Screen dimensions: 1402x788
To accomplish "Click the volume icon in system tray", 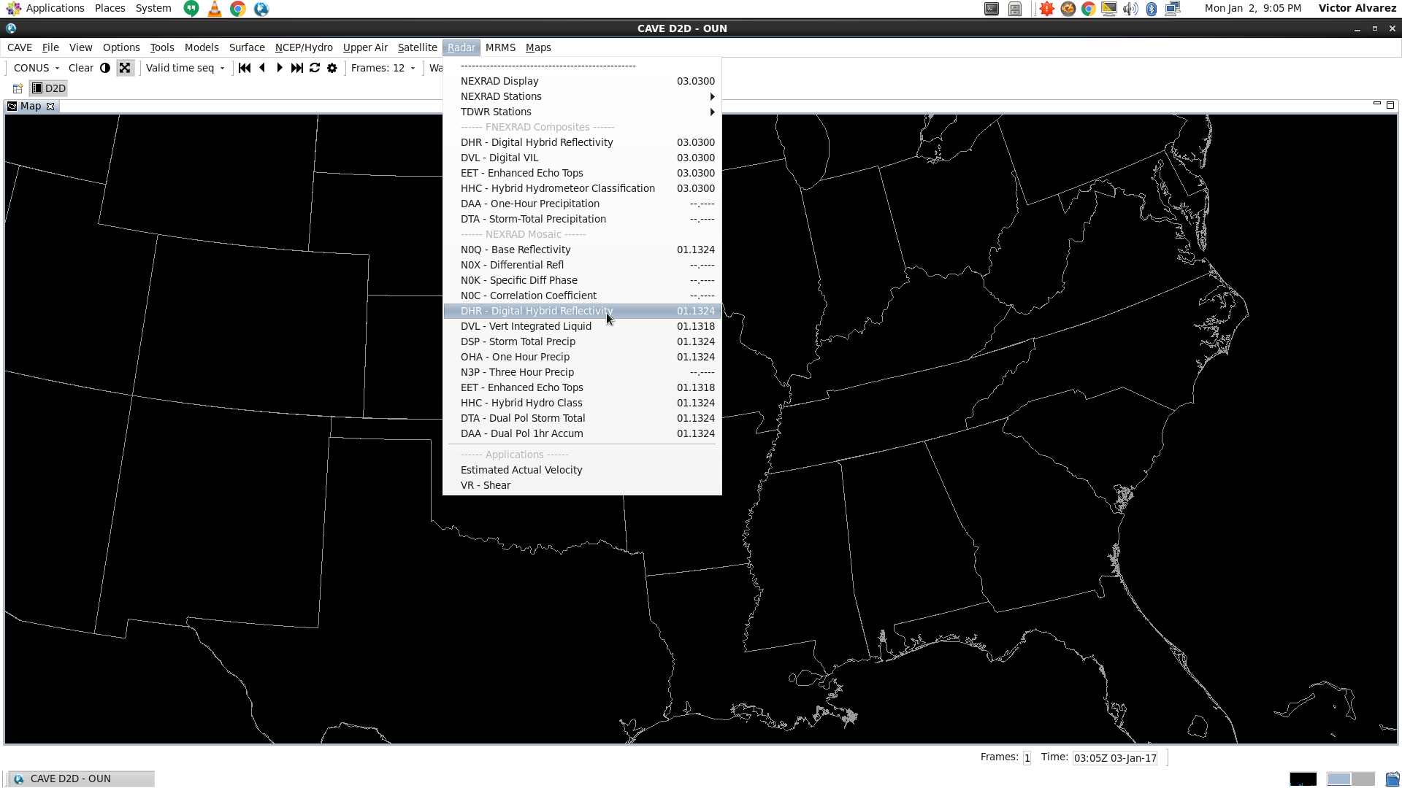I will point(1130,9).
